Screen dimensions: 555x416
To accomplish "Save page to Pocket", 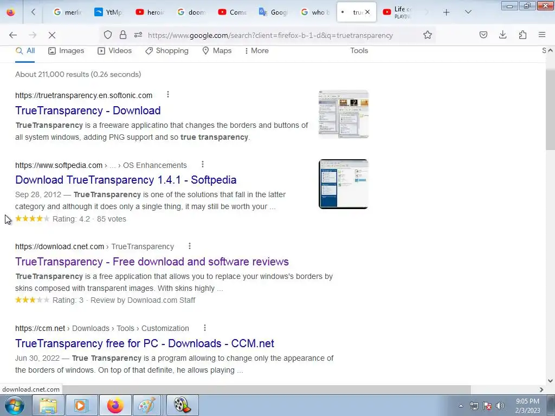I will point(483,35).
